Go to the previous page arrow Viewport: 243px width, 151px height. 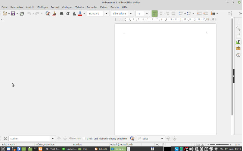click(x=168, y=138)
